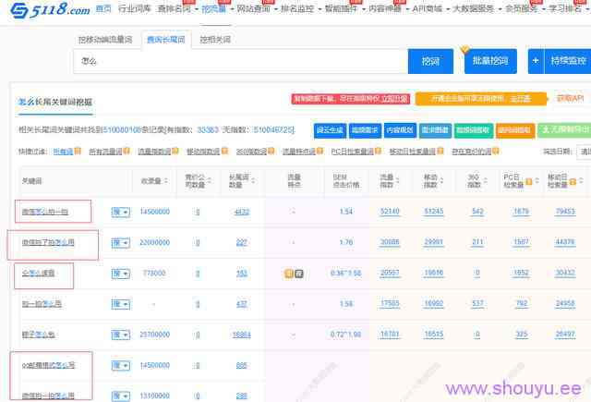The height and width of the screenshot is (402, 591).
Task: Click help icon next to 移动指数词 filter
Action: (224, 152)
